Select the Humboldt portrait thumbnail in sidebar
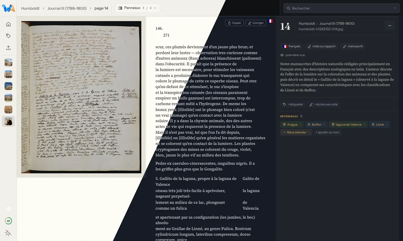The image size is (403, 241). (8, 121)
